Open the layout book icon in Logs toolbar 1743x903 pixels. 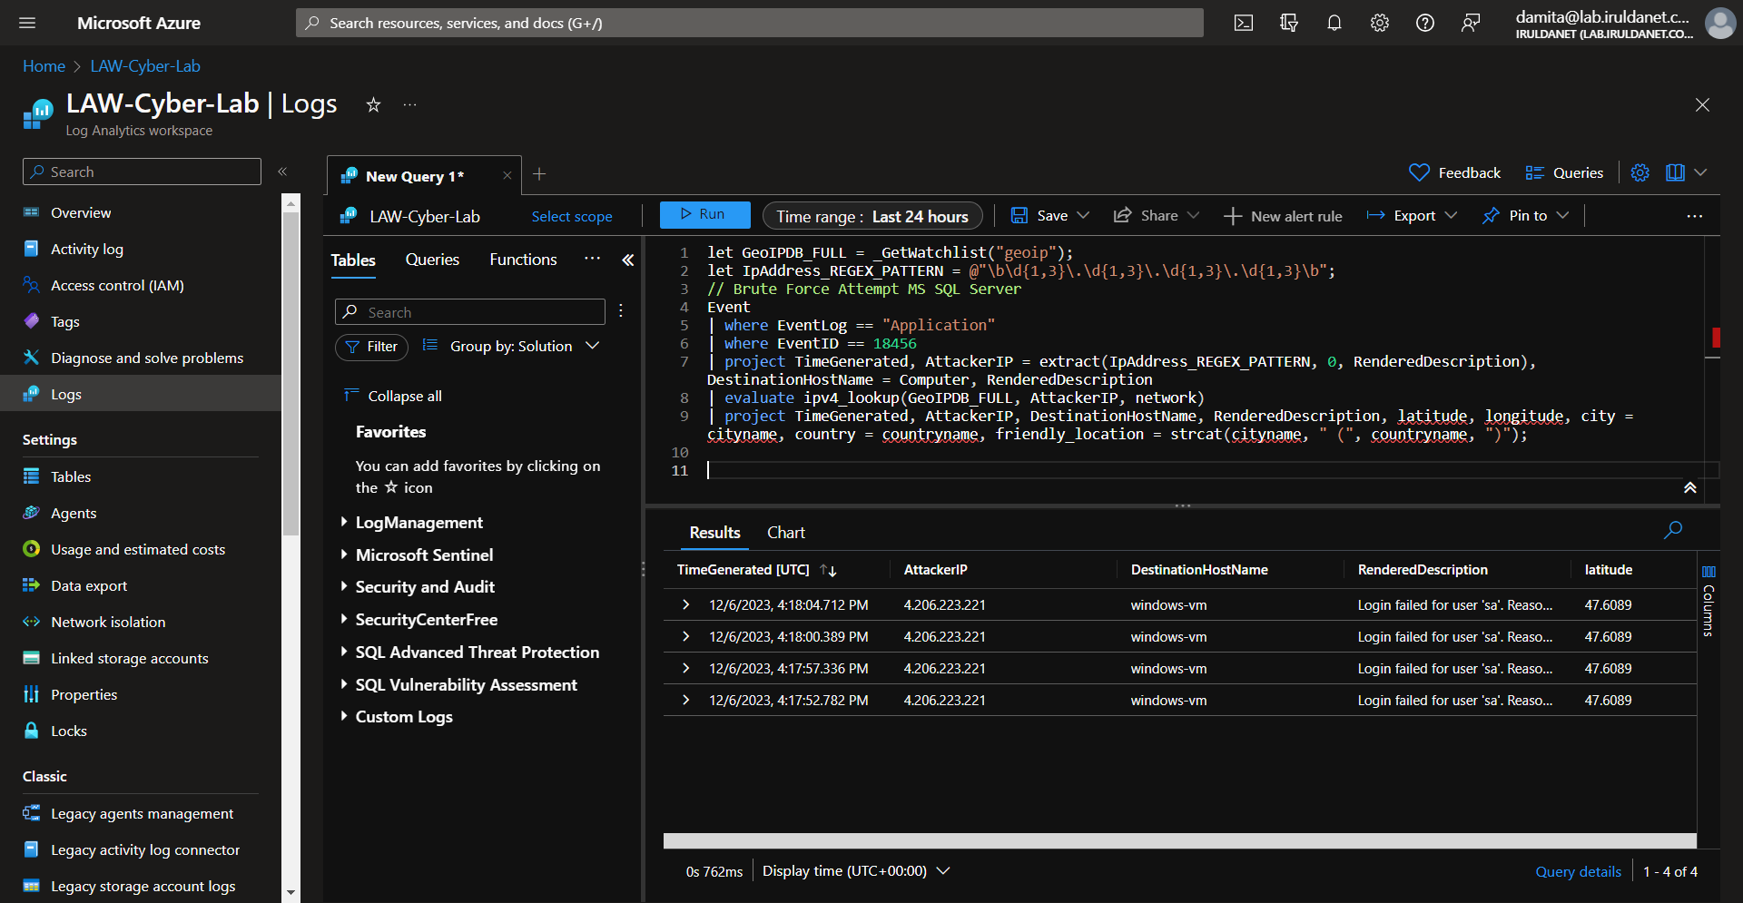click(1676, 172)
